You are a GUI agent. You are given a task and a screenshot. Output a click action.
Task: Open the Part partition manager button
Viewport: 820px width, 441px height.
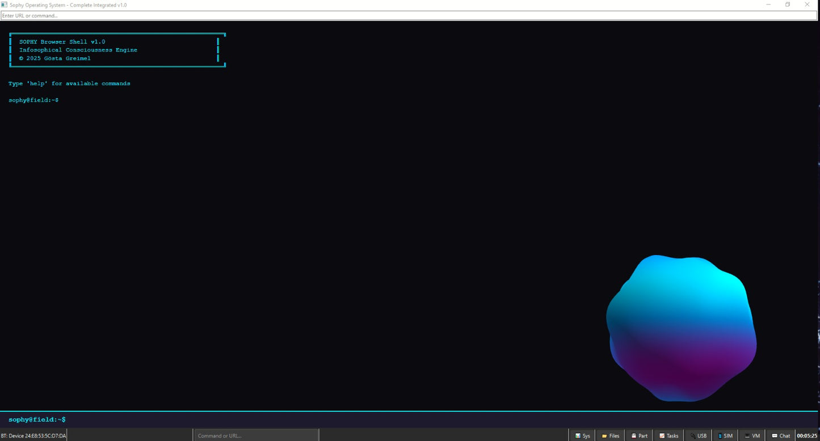[x=639, y=435]
